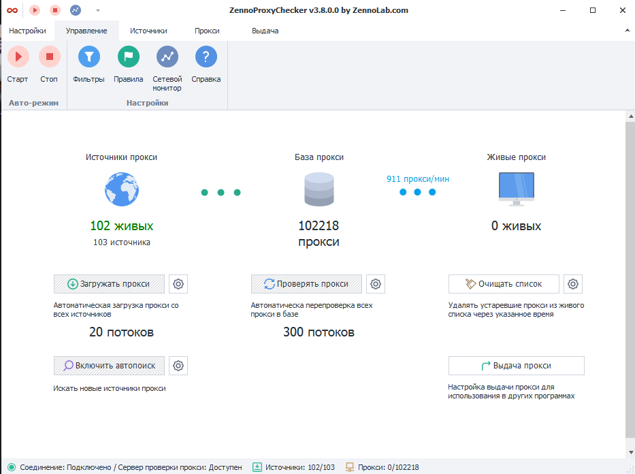This screenshot has width=635, height=474.
Task: Minimize the ZennoProxyChecker window
Action: pos(563,10)
